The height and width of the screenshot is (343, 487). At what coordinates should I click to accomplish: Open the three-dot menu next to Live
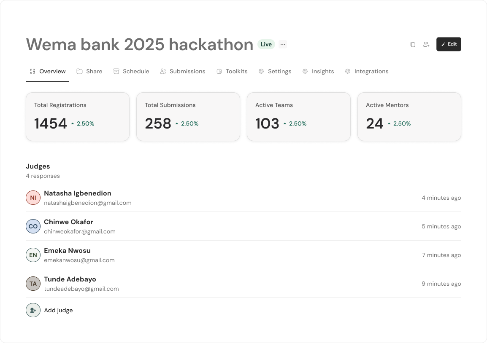click(x=283, y=44)
